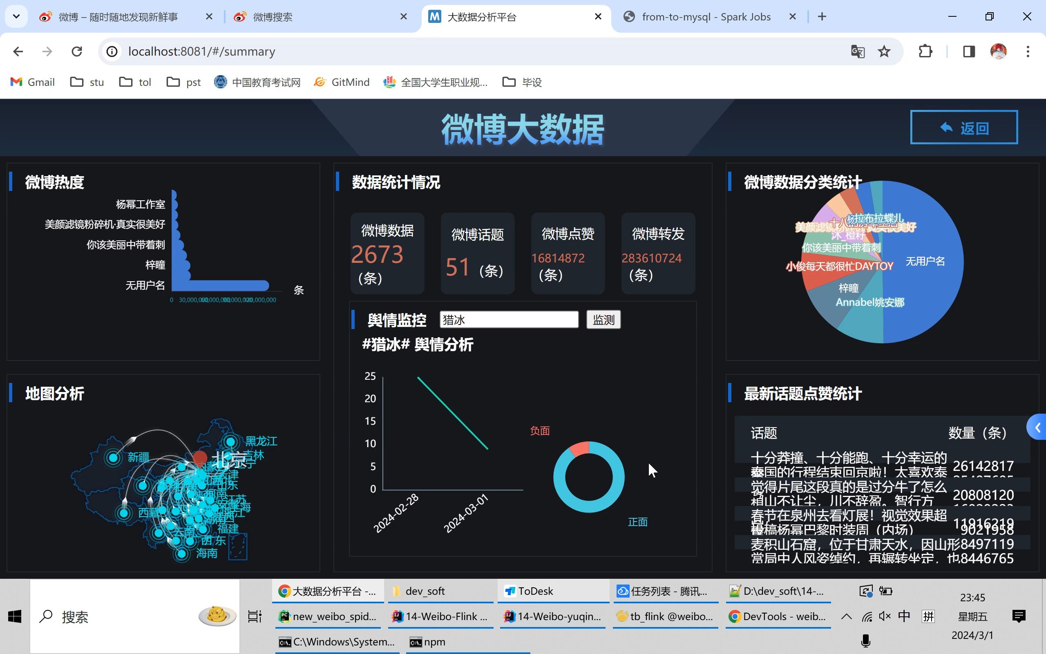The image size is (1046, 654).
Task: Open the 毕设 bookmark folder
Action: [x=522, y=82]
